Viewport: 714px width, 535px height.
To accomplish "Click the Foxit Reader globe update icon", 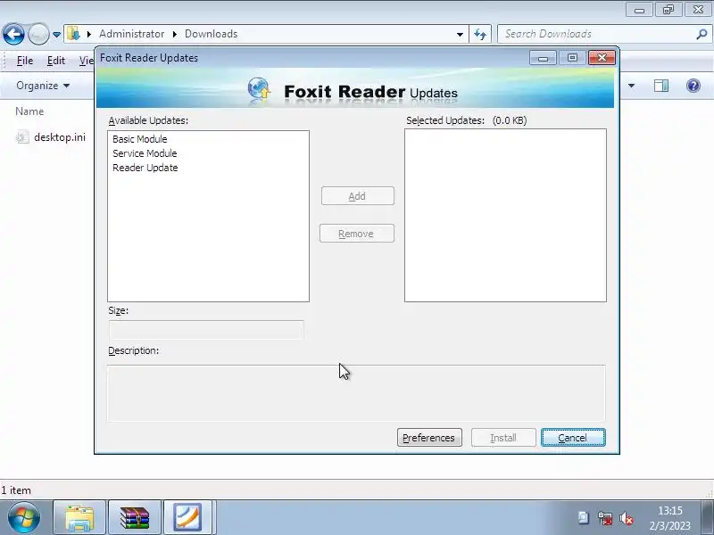I will 259,89.
